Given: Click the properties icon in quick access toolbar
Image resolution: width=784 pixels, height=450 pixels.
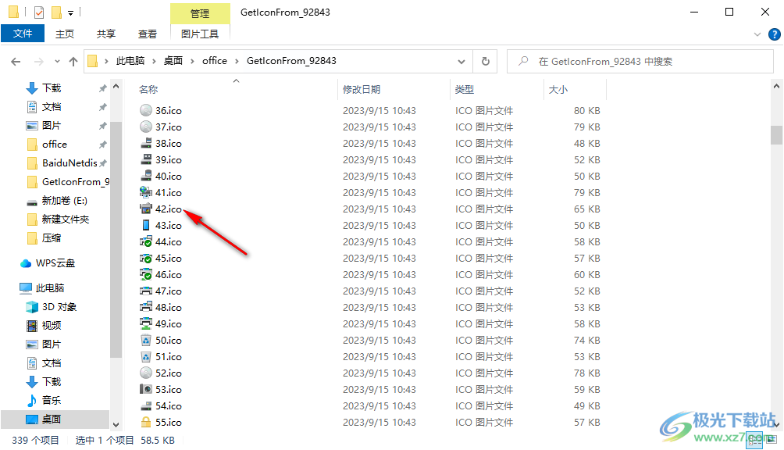Looking at the screenshot, I should coord(38,12).
